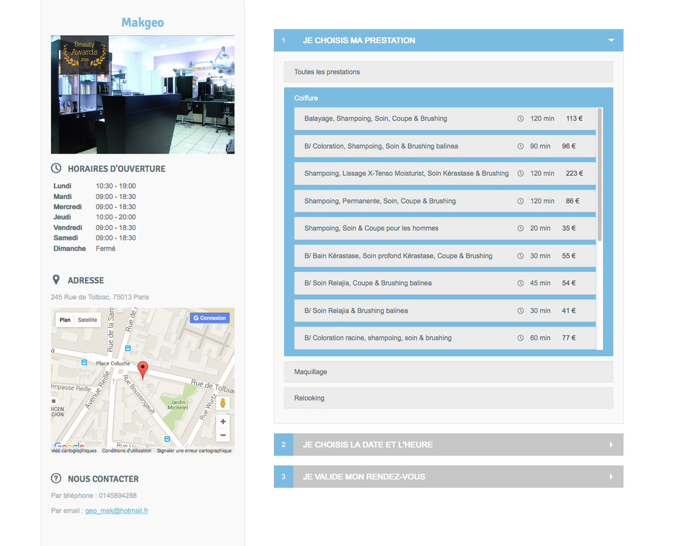Switch map to Plan view

(x=65, y=320)
